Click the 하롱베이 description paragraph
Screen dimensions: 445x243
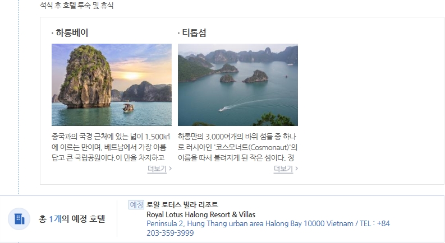point(111,147)
